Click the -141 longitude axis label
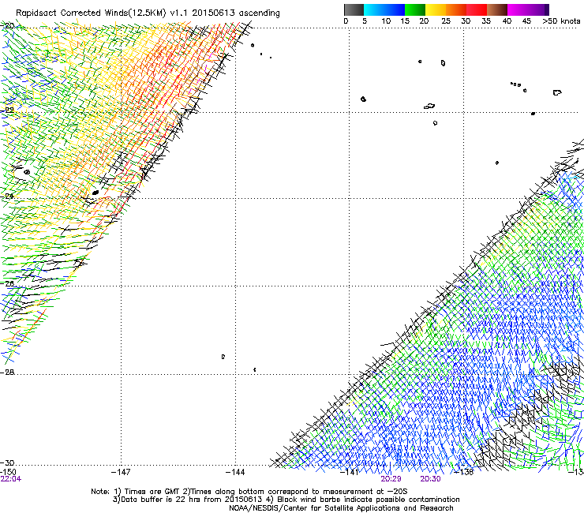584x513 pixels. (x=350, y=473)
